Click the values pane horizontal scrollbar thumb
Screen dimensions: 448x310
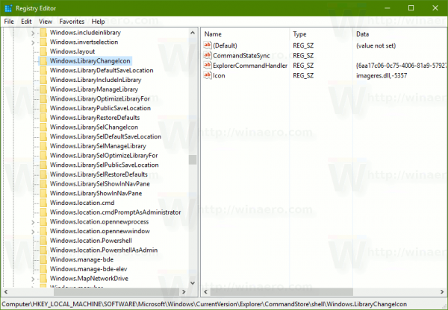(281, 292)
